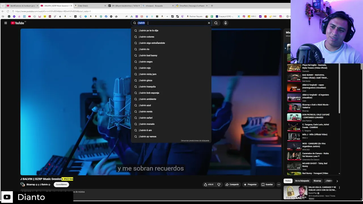The image size is (363, 204).
Task: Play "MOJABI GHOST - Tainy, Bad Bunny" item
Action: click(311, 166)
